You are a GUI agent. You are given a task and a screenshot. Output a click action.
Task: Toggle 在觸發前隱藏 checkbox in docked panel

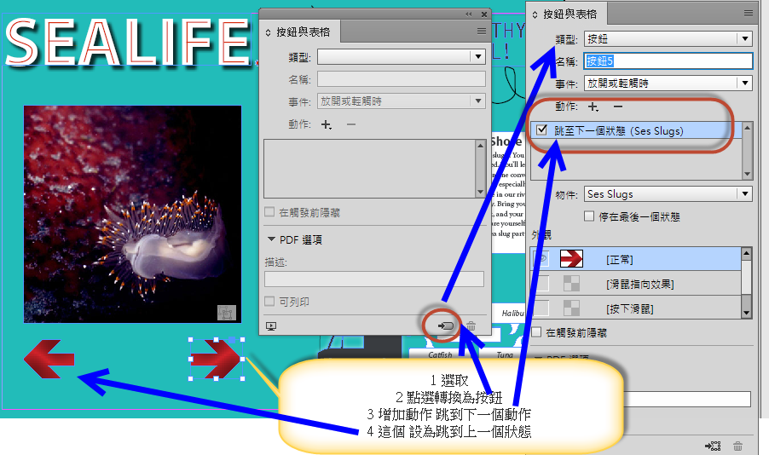(536, 332)
